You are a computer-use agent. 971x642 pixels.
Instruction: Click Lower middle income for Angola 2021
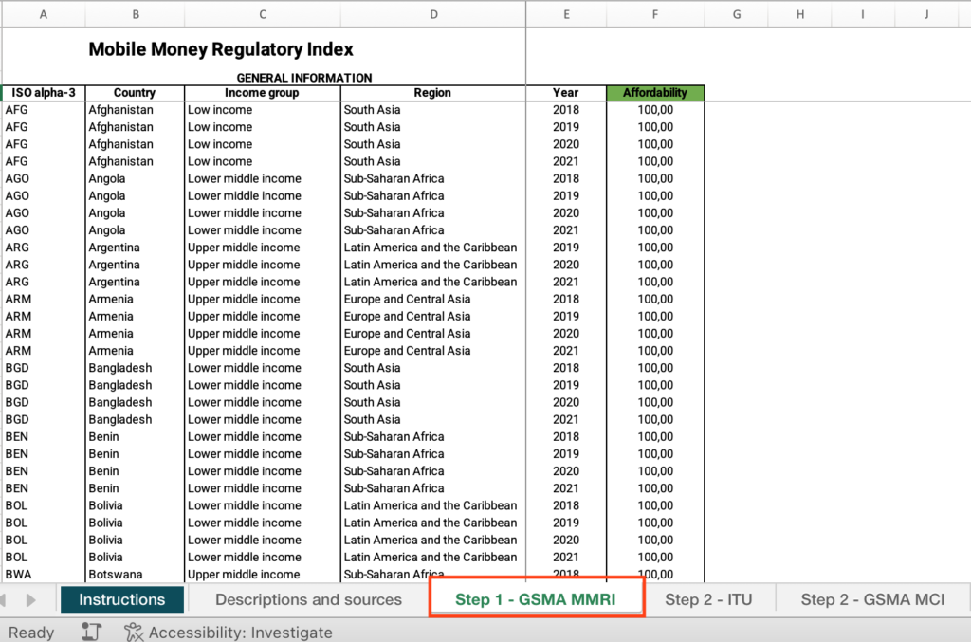tap(263, 230)
